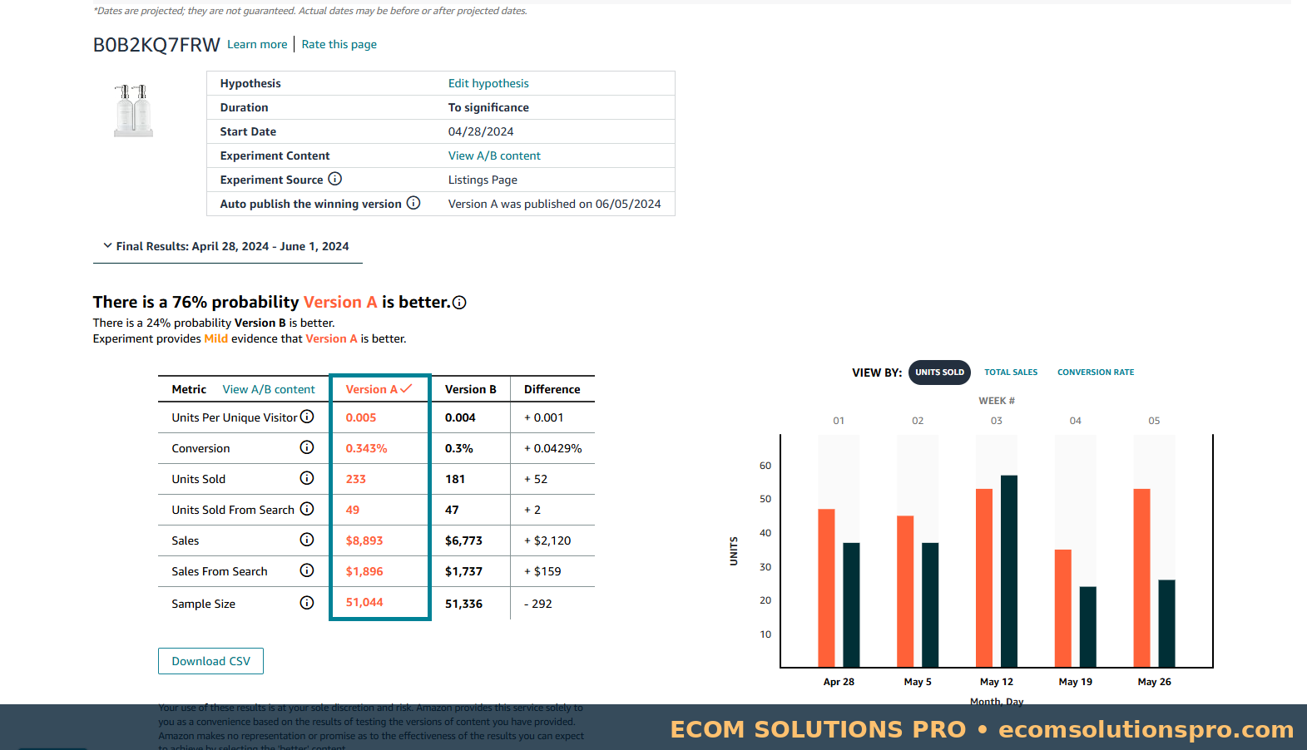Open info icon after 'Version A is better'

[459, 303]
